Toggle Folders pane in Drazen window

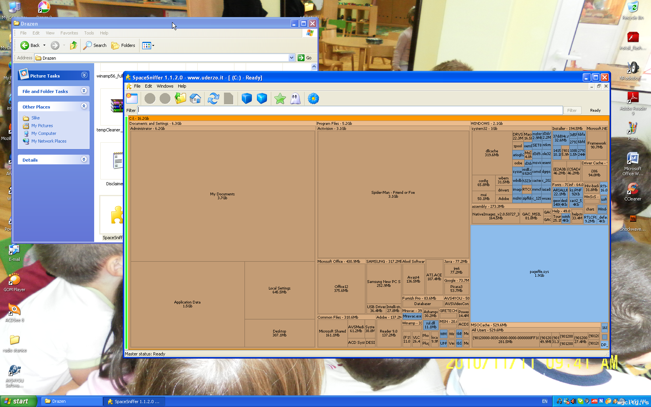(123, 45)
